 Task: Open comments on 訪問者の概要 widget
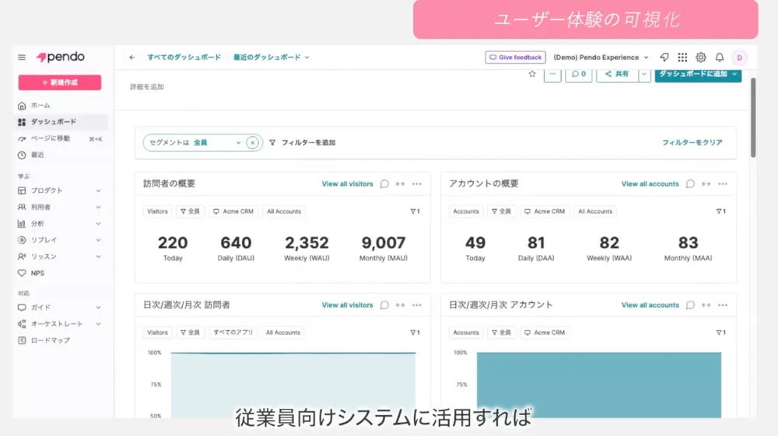(x=384, y=184)
